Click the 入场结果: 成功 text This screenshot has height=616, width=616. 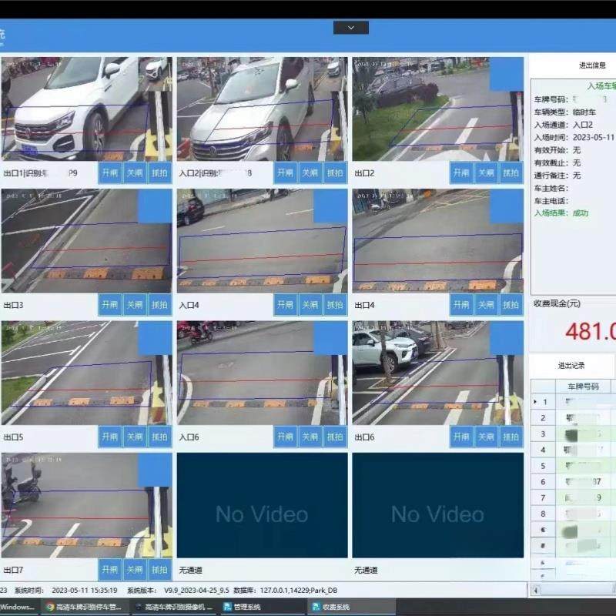tap(561, 213)
